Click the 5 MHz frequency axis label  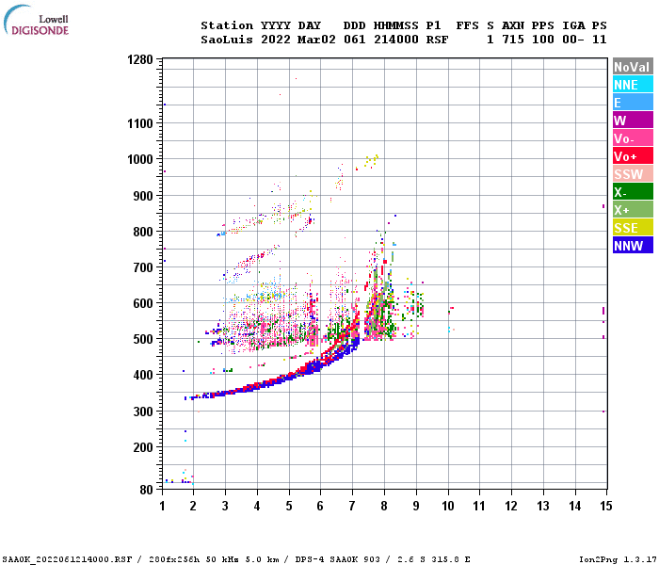click(289, 506)
